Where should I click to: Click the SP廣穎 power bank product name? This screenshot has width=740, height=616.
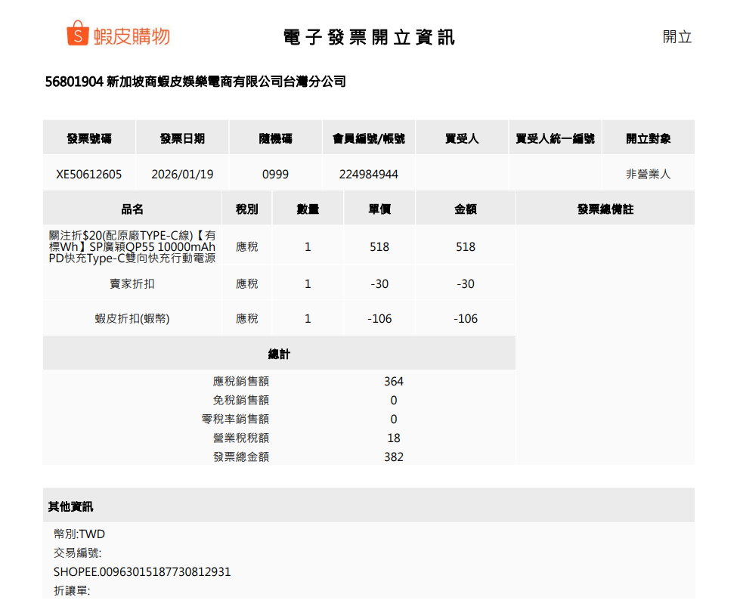click(x=132, y=246)
